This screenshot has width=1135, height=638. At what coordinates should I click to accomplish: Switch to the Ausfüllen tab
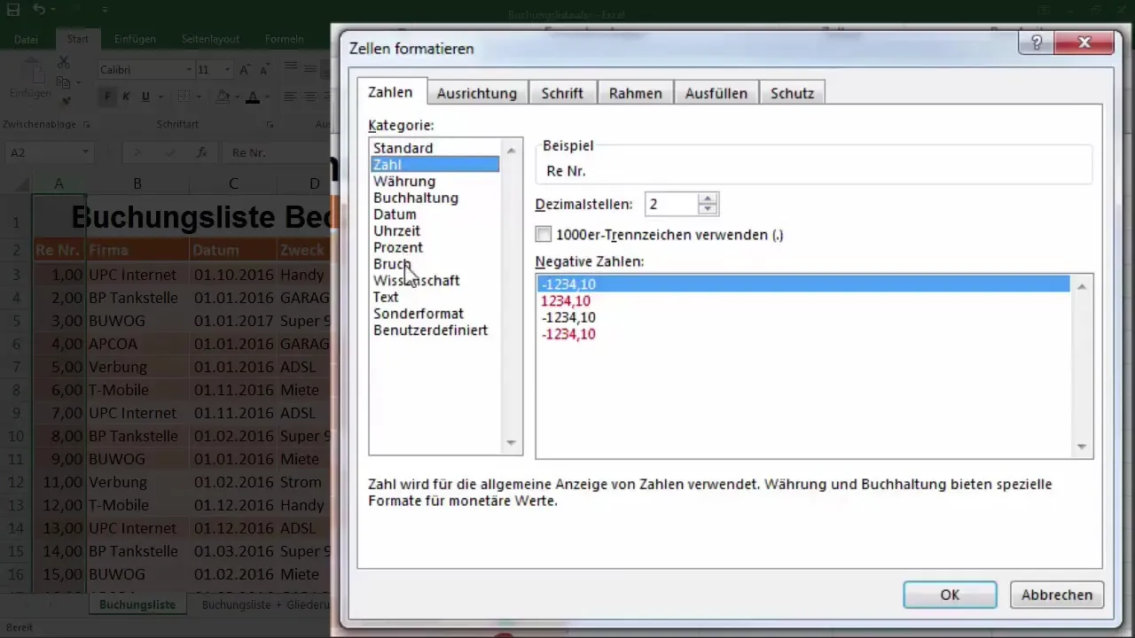[716, 93]
